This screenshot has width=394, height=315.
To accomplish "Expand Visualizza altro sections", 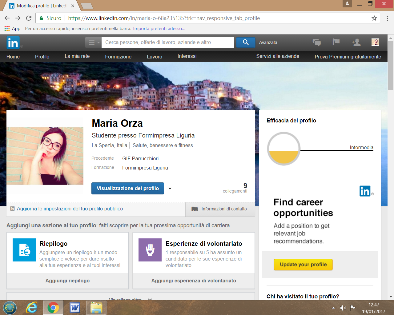I will pos(131,299).
